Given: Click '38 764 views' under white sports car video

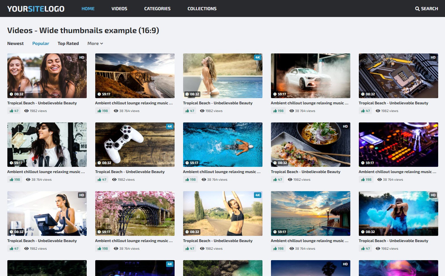Looking at the screenshot, I should click(305, 111).
